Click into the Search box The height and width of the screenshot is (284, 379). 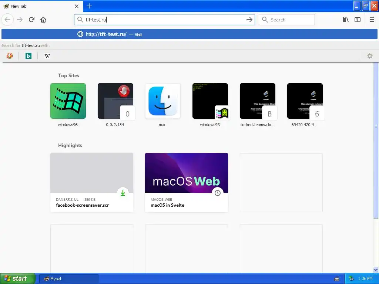(x=287, y=20)
